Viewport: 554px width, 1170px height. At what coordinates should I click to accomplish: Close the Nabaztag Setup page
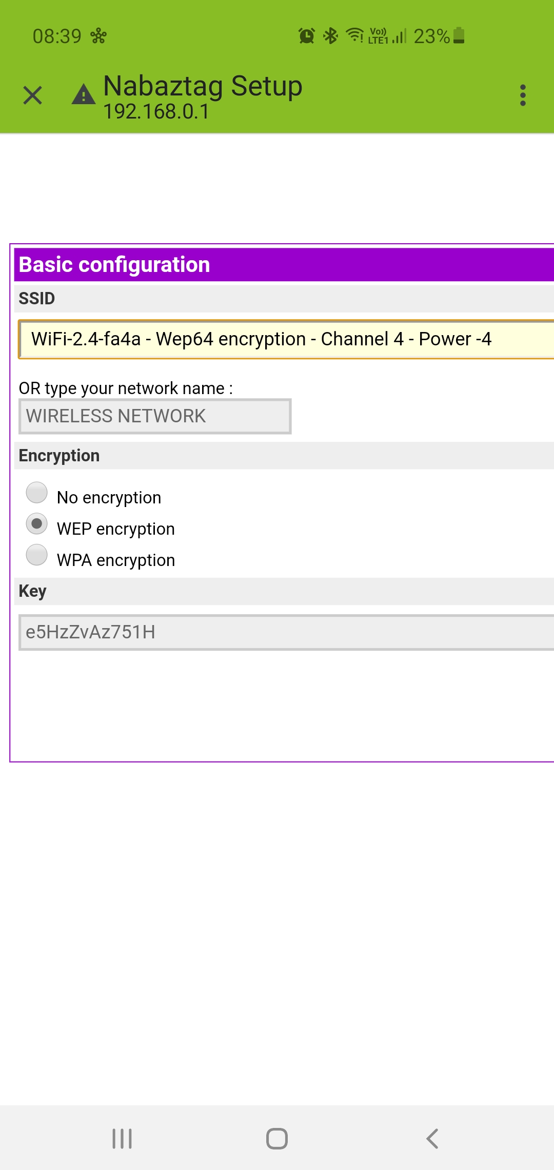point(32,95)
